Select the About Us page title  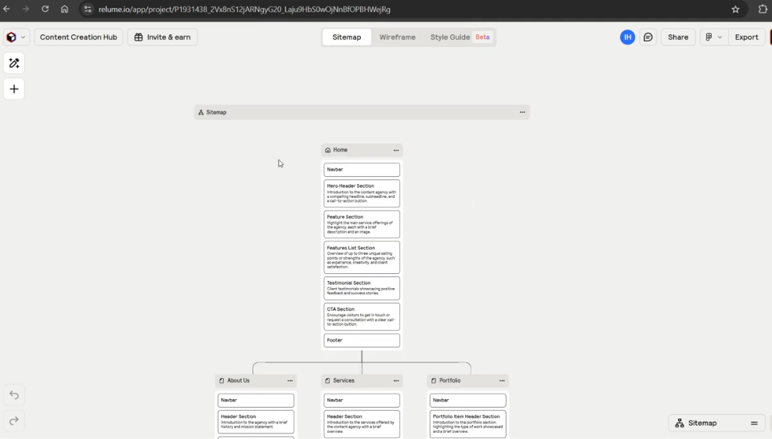[238, 381]
